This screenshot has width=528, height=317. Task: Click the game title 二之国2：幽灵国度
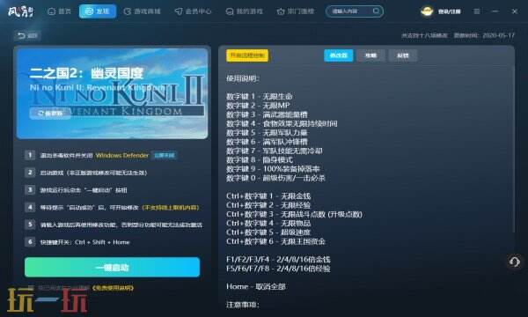(x=86, y=73)
